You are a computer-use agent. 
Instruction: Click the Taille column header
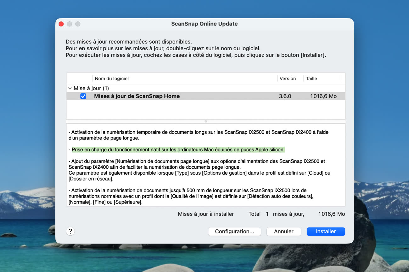[311, 79]
